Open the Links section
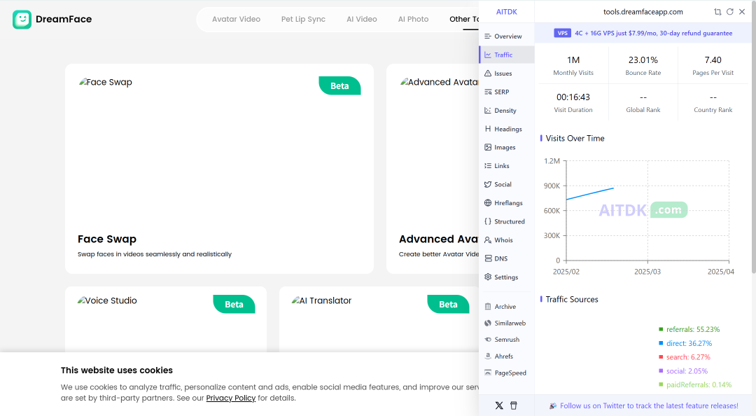The width and height of the screenshot is (756, 416). [507, 165]
